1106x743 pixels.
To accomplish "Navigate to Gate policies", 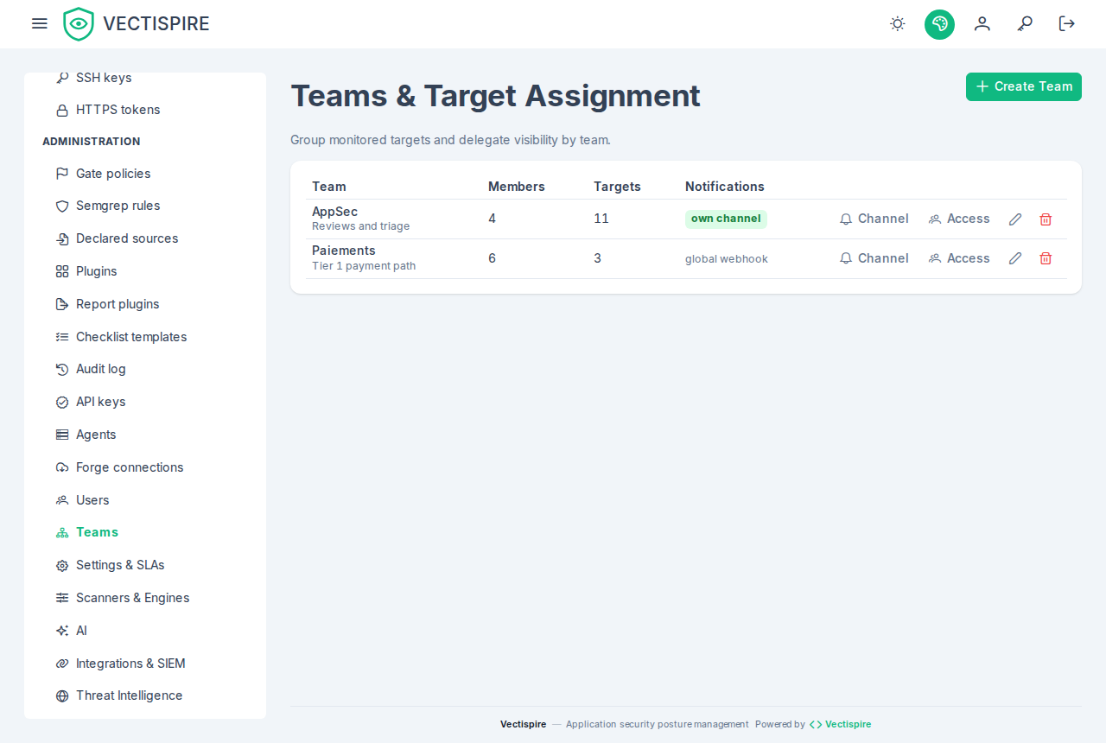I will pyautogui.click(x=145, y=174).
